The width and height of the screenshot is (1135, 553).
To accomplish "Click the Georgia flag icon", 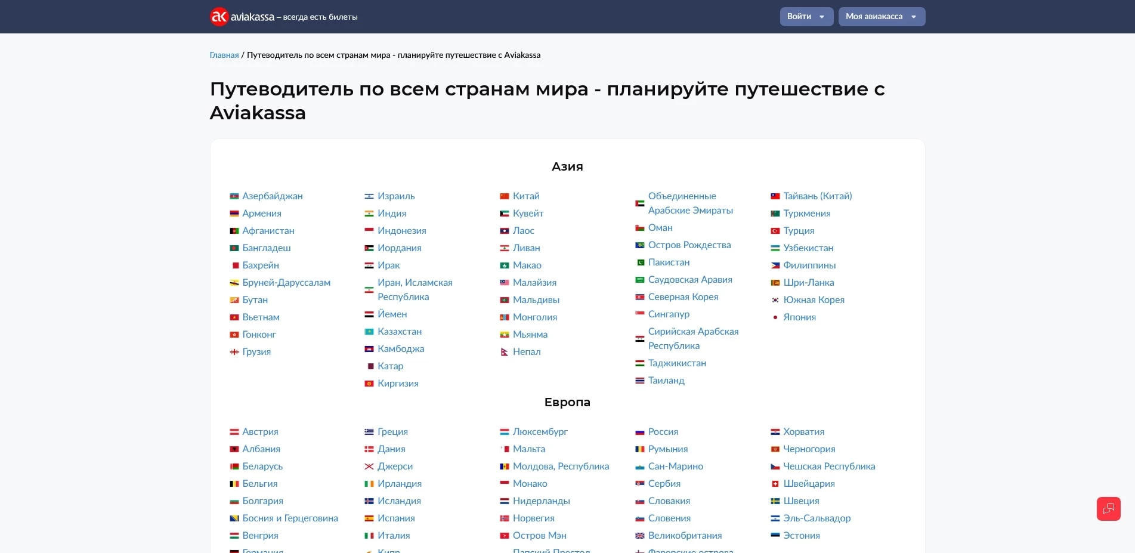I will pos(234,352).
